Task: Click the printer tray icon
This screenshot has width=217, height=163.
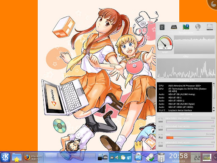Action: 112,157
